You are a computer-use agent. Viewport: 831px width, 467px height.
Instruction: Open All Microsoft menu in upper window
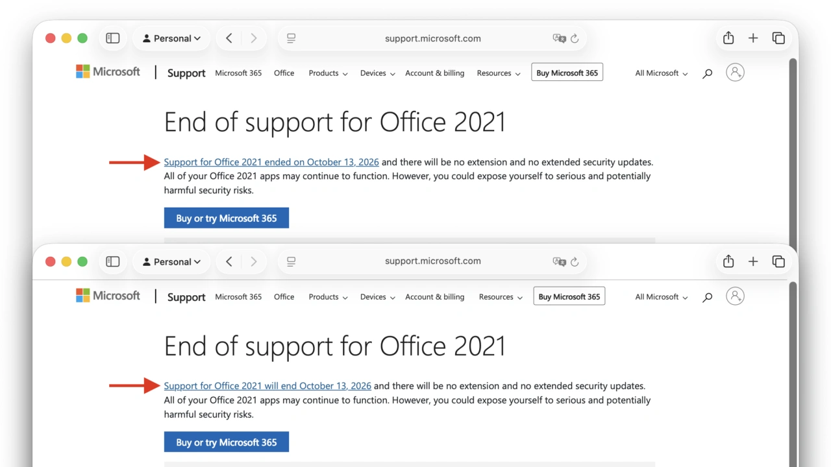pos(662,73)
